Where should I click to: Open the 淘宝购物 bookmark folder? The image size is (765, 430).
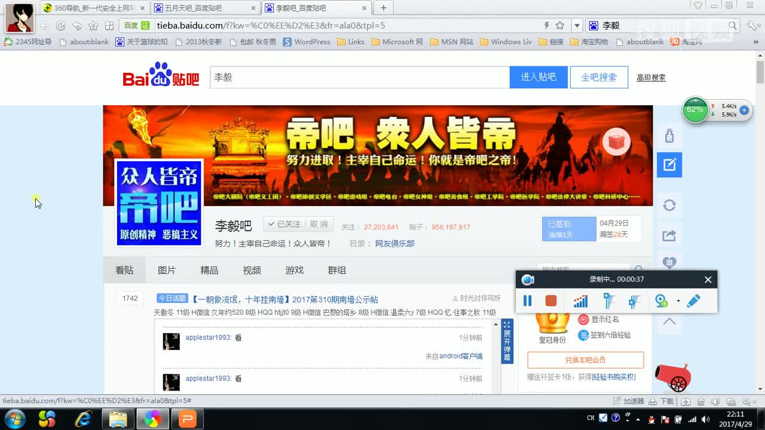click(x=589, y=42)
